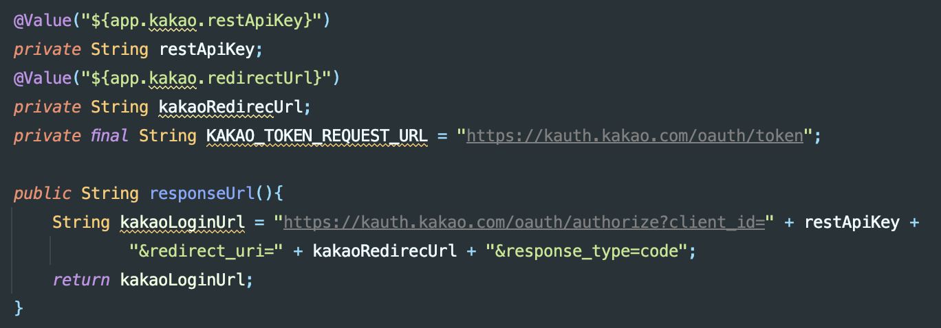Click the responseUrl method name
This screenshot has height=328, width=941.
(202, 194)
